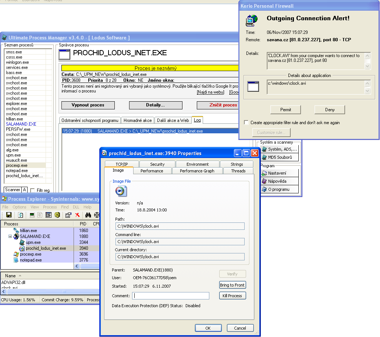The height and width of the screenshot is (337, 380).
Task: Click the yellow gear toolbar icon
Action: point(57,215)
